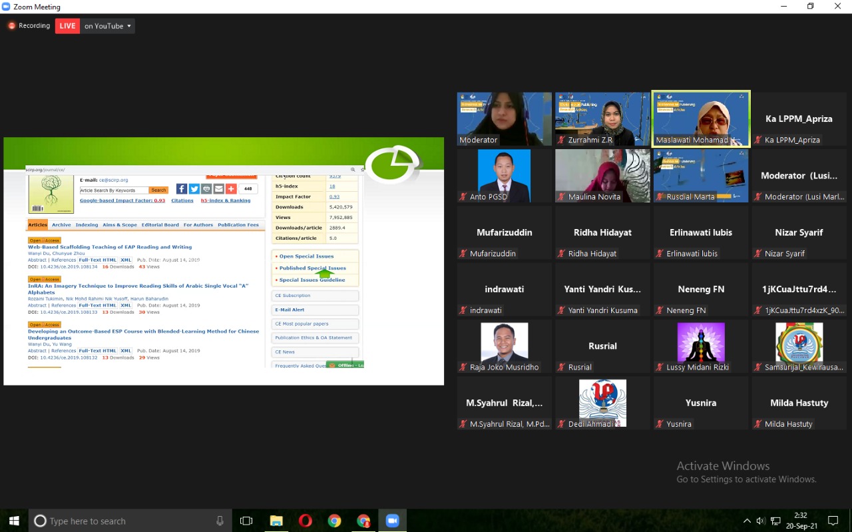Open the Archive tab on journal page

[x=61, y=225]
